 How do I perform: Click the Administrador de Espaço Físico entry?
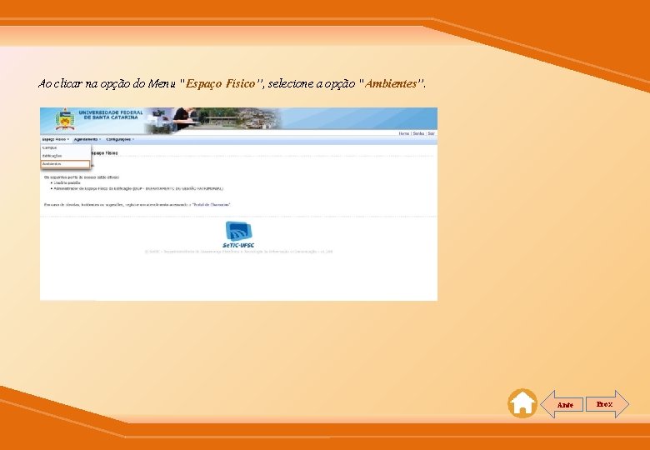[x=138, y=188]
